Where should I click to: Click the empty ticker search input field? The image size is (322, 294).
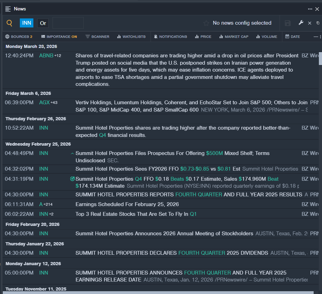coord(68,23)
